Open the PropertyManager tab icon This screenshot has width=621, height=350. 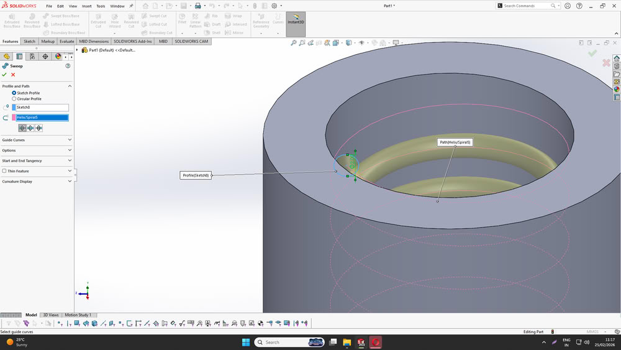coord(19,56)
